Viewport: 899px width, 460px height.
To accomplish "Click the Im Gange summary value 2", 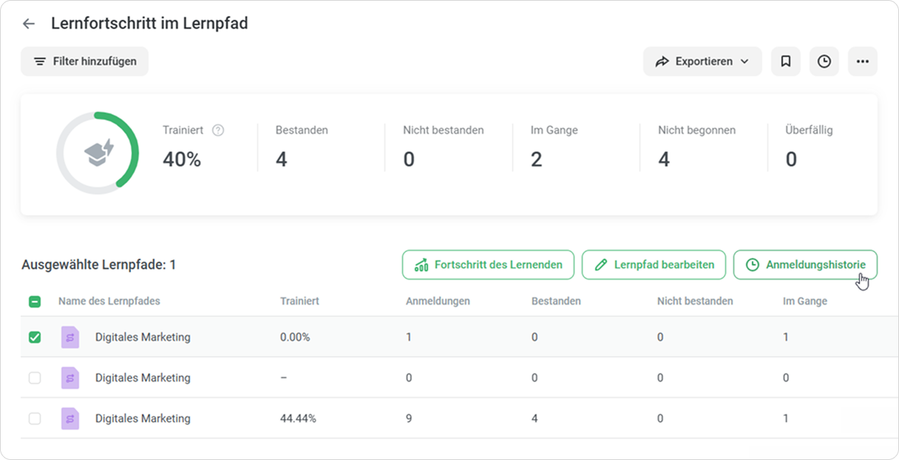I will (537, 159).
